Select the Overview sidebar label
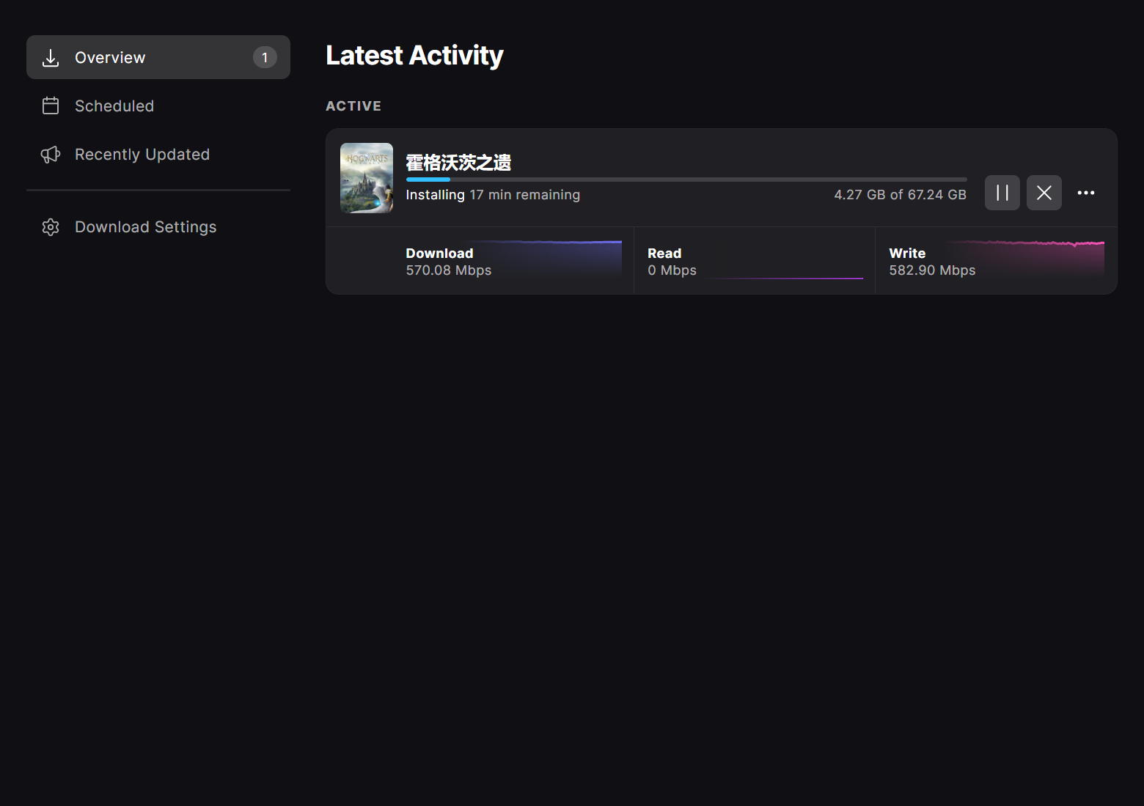1144x806 pixels. coord(110,58)
